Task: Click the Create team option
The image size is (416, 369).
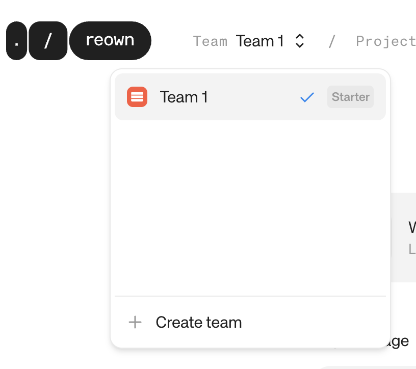Action: 198,323
